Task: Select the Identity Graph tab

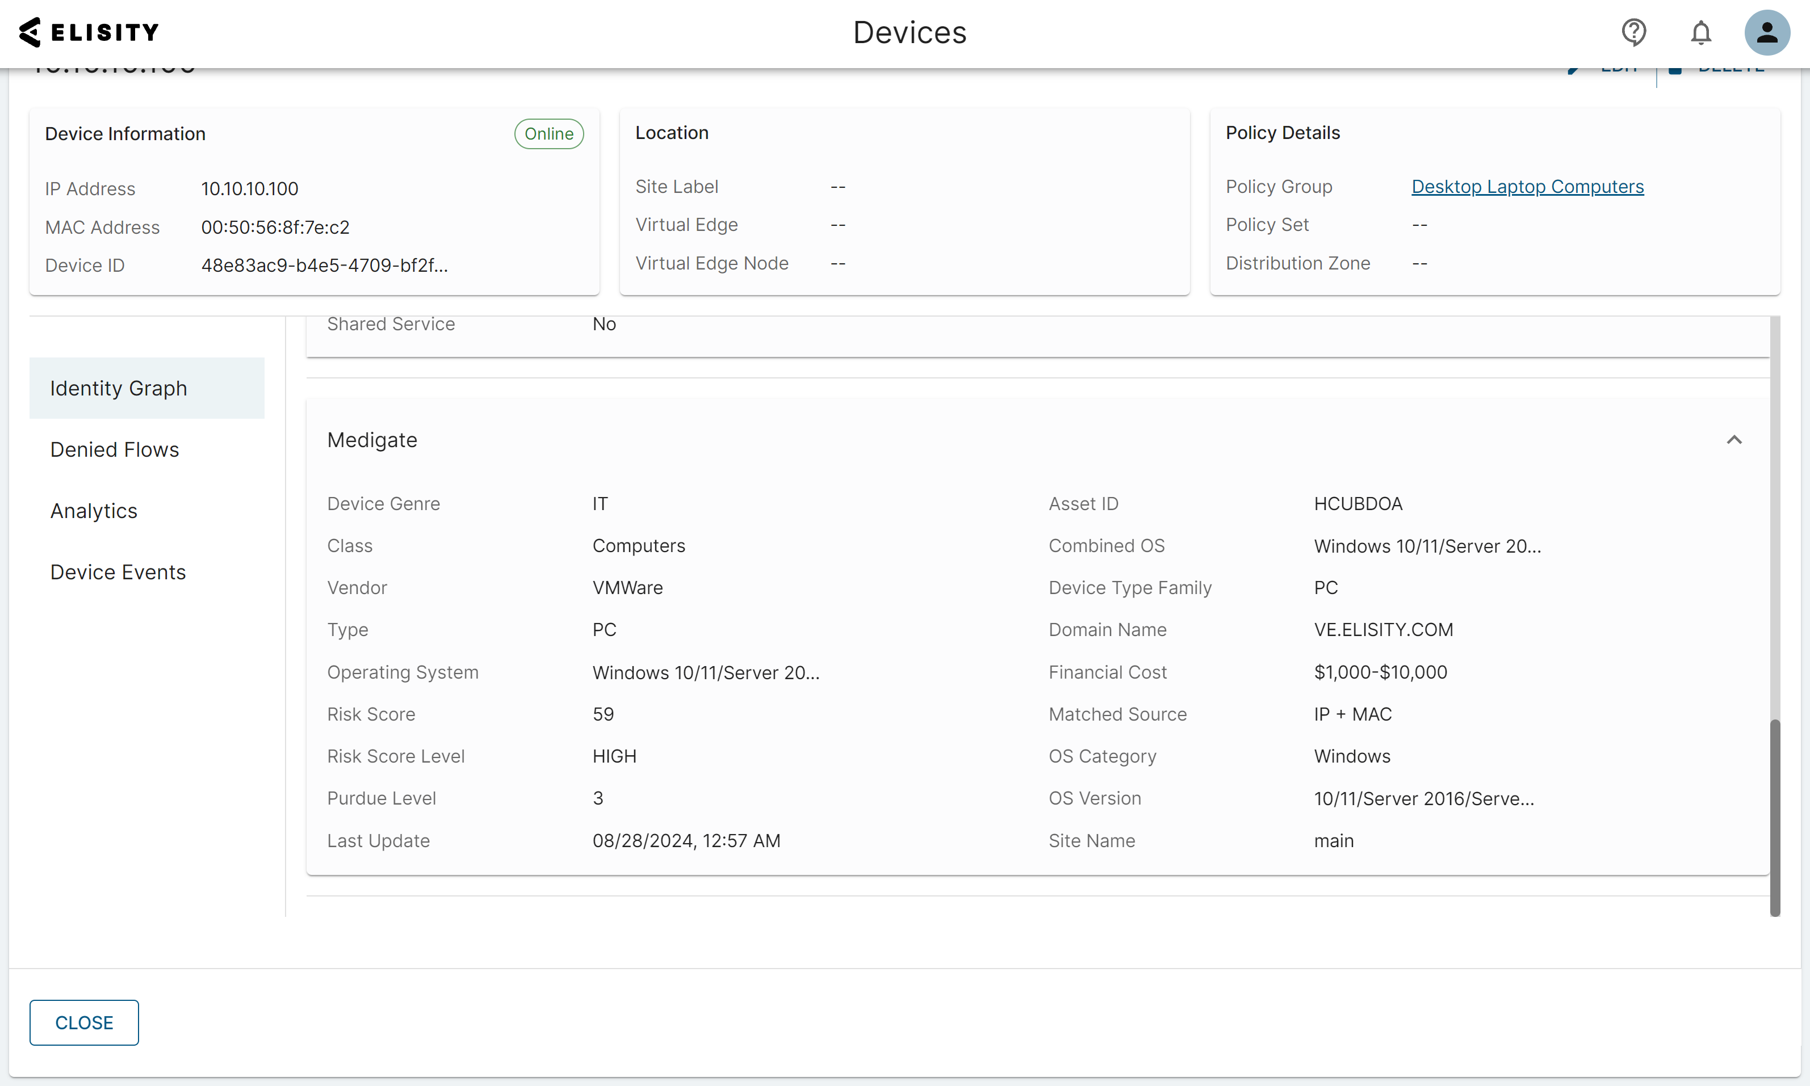Action: tap(119, 388)
